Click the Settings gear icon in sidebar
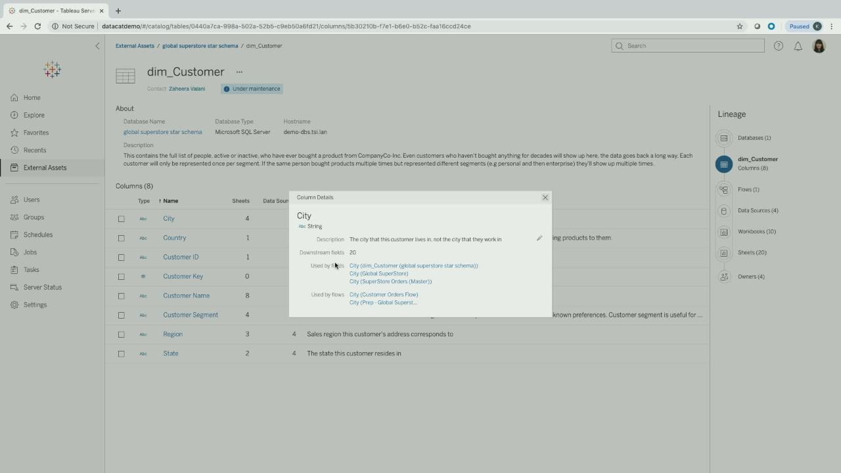The width and height of the screenshot is (841, 473). pos(14,305)
